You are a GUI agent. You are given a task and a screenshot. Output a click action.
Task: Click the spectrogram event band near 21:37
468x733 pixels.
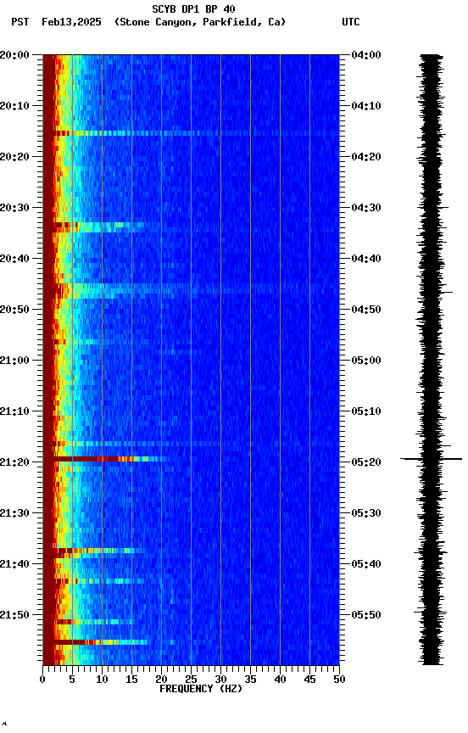[x=100, y=551]
